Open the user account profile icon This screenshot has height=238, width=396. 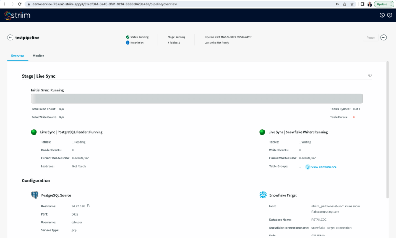tap(389, 15)
